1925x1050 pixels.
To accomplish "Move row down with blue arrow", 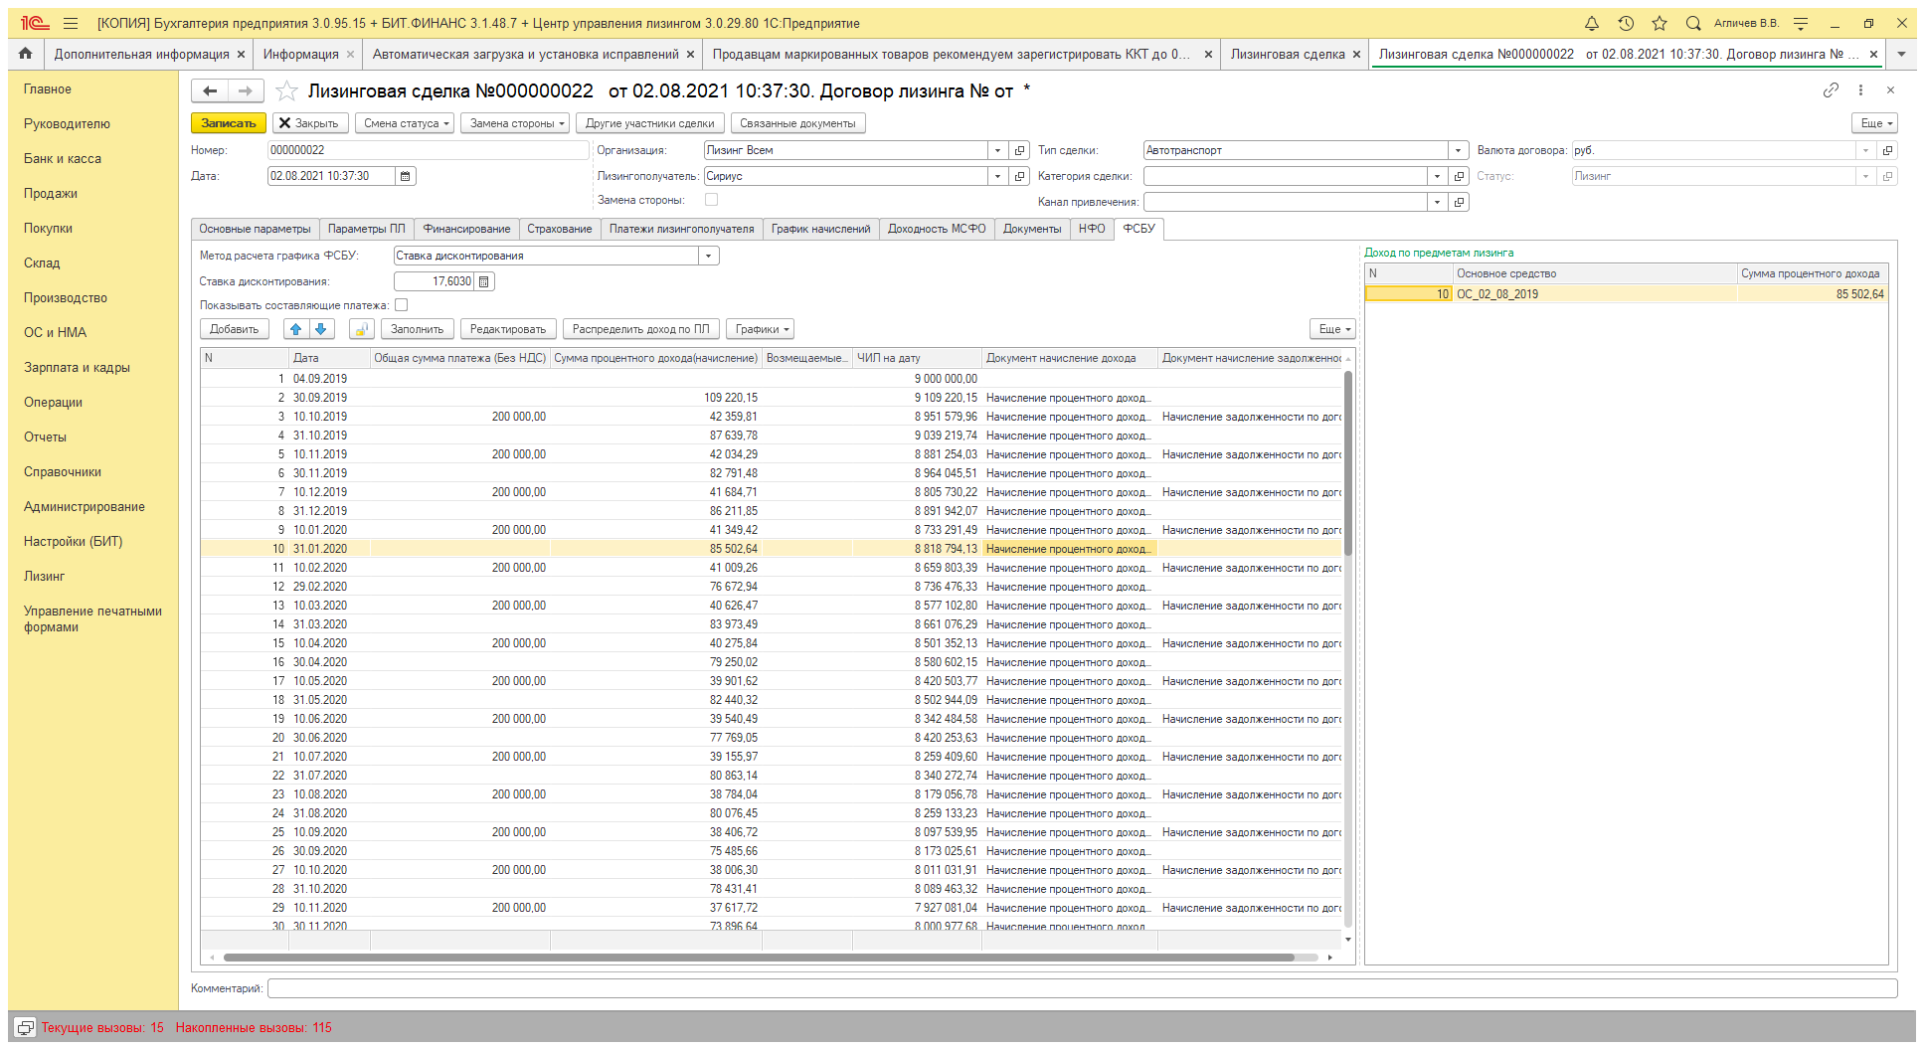I will click(x=320, y=329).
